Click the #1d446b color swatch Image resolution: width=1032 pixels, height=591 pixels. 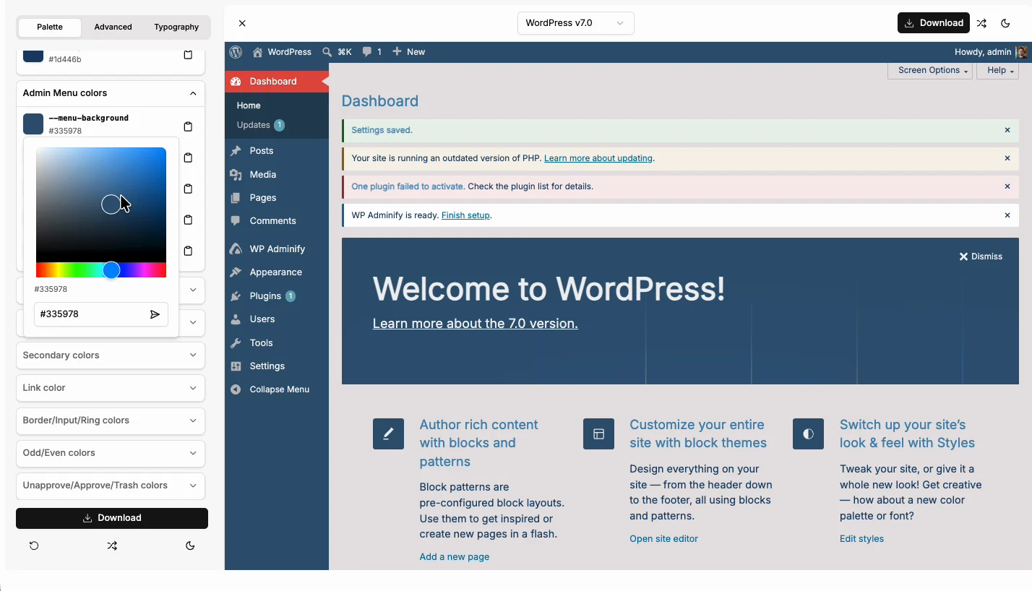(33, 56)
